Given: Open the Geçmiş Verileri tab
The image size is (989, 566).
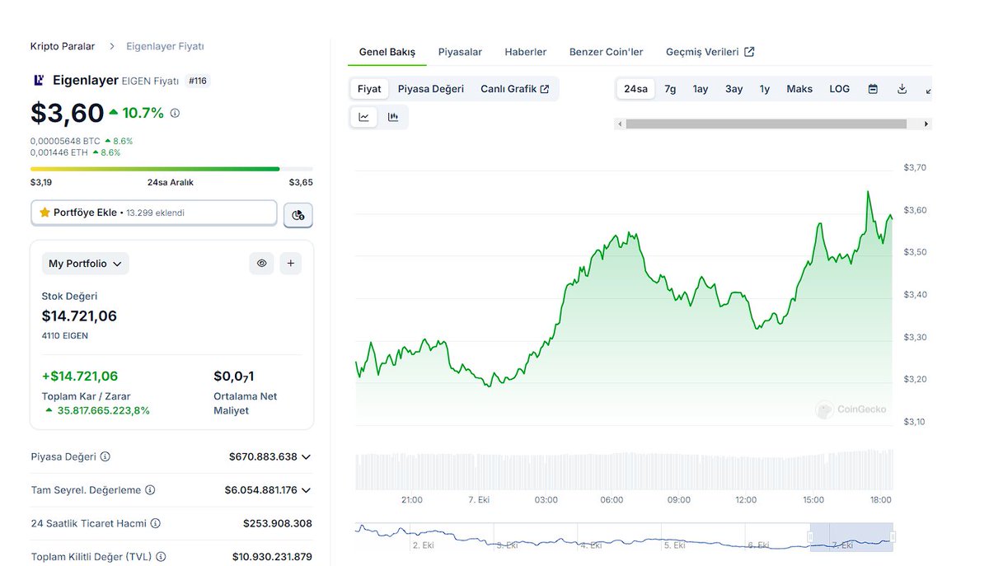Looking at the screenshot, I should [710, 52].
